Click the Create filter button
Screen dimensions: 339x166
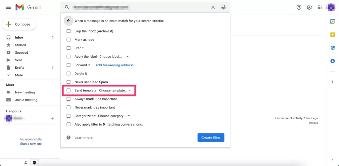pyautogui.click(x=211, y=138)
